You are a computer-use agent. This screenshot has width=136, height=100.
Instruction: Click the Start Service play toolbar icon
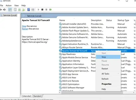pos(39,10)
